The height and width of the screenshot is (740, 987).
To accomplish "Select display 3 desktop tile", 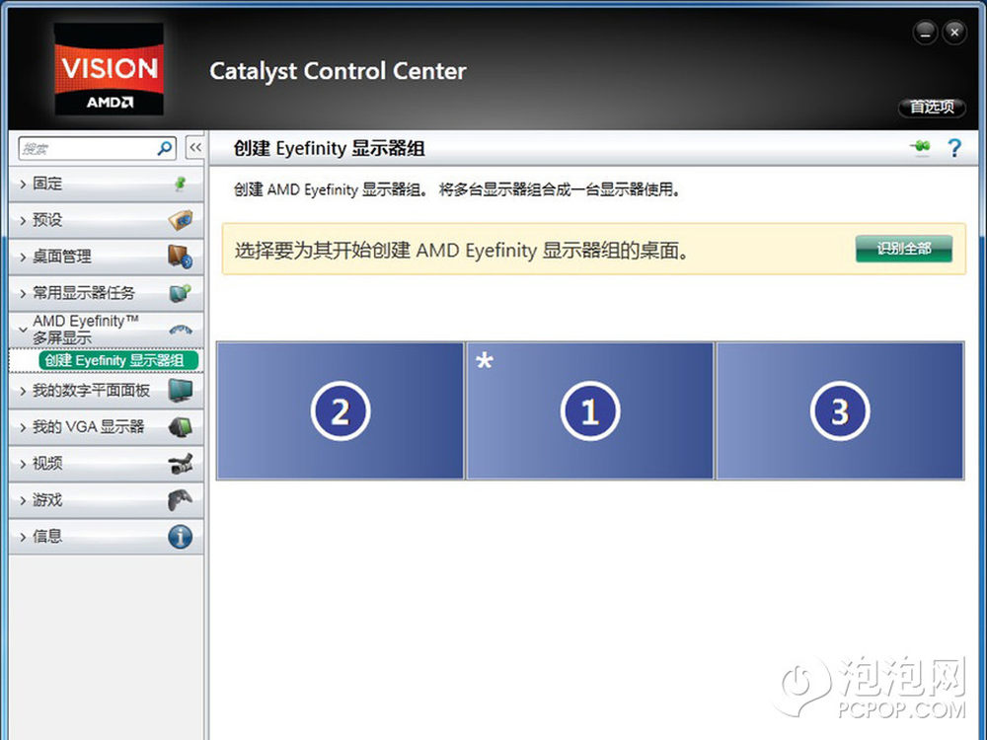I will coord(840,410).
